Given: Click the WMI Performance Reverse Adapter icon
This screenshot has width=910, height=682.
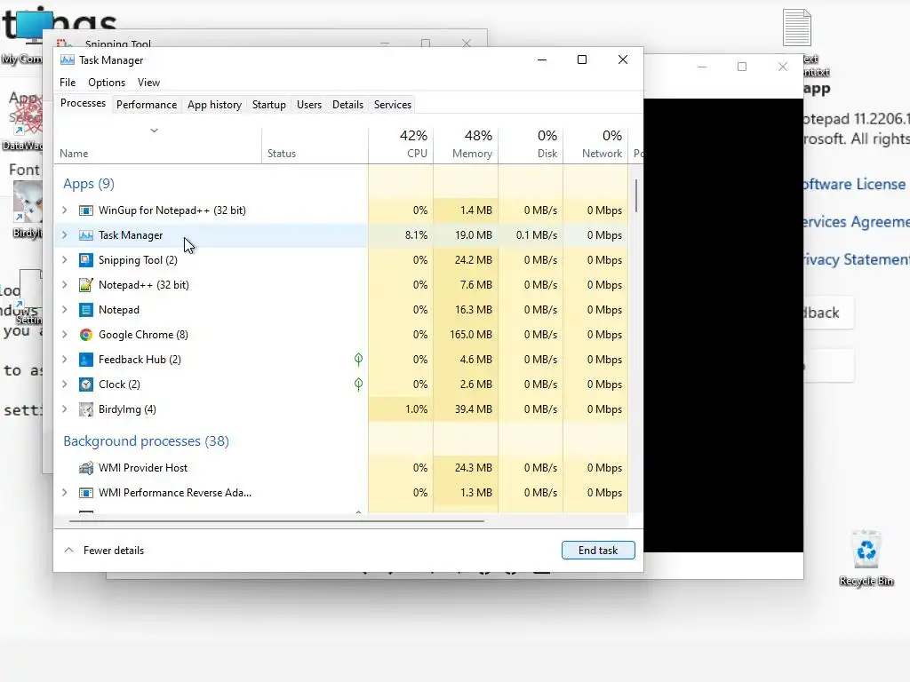Looking at the screenshot, I should click(x=86, y=493).
